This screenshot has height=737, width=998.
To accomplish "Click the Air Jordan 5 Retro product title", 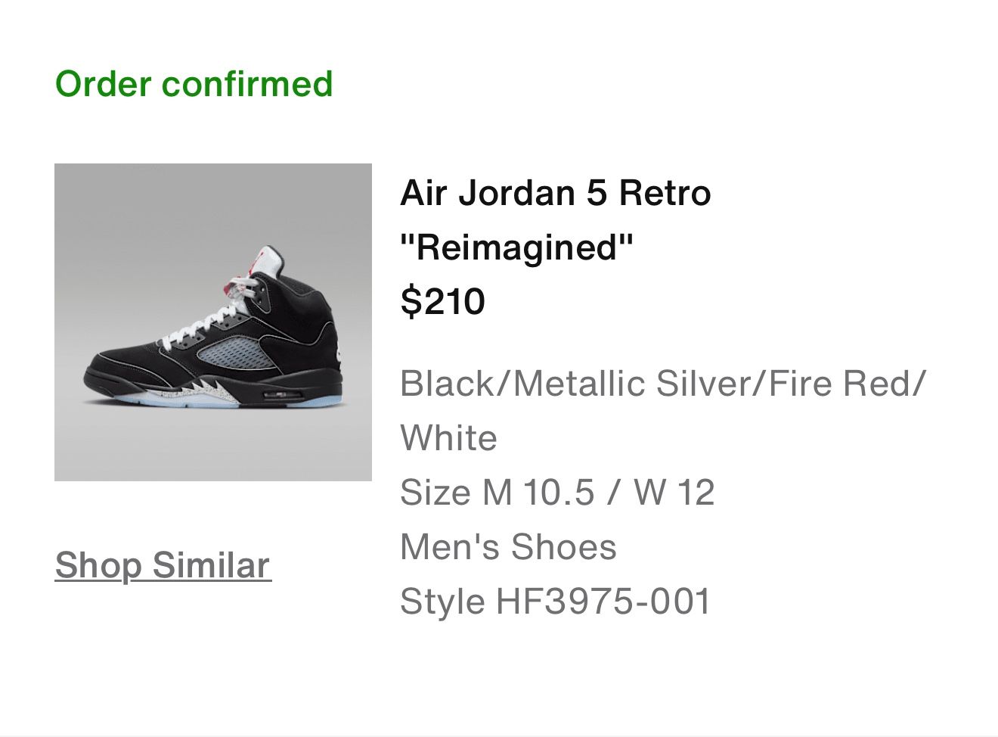I will pyautogui.click(x=556, y=192).
